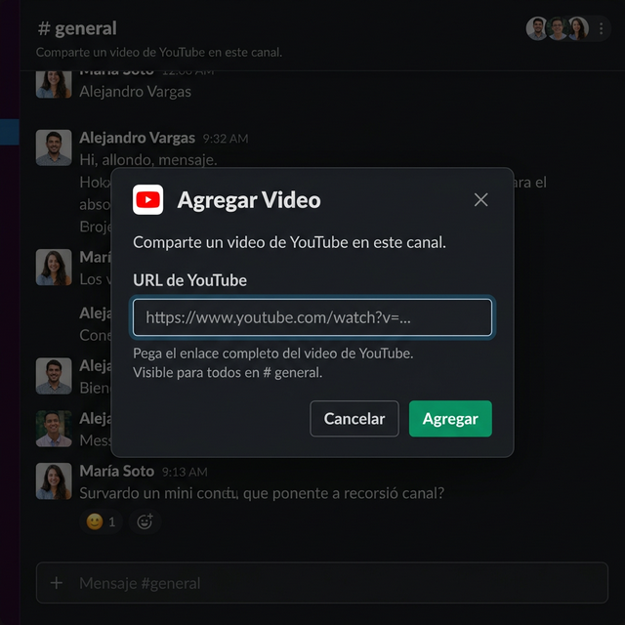Click the # general channel title
The height and width of the screenshot is (625, 625).
(77, 28)
